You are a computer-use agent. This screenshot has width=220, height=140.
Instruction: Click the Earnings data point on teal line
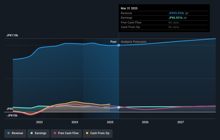point(119,107)
